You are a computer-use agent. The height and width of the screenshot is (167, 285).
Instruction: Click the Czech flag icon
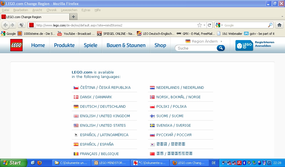point(76,88)
